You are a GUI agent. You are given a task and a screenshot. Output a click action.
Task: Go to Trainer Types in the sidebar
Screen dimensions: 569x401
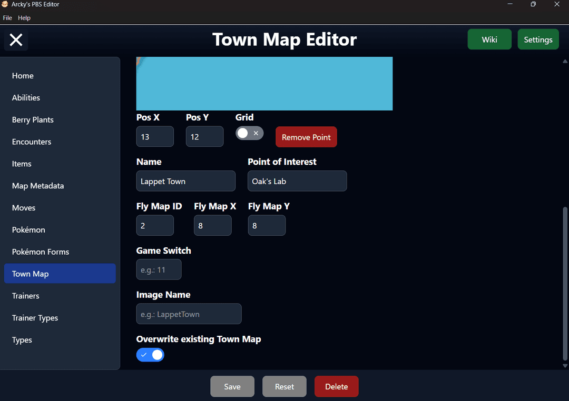[x=35, y=318]
